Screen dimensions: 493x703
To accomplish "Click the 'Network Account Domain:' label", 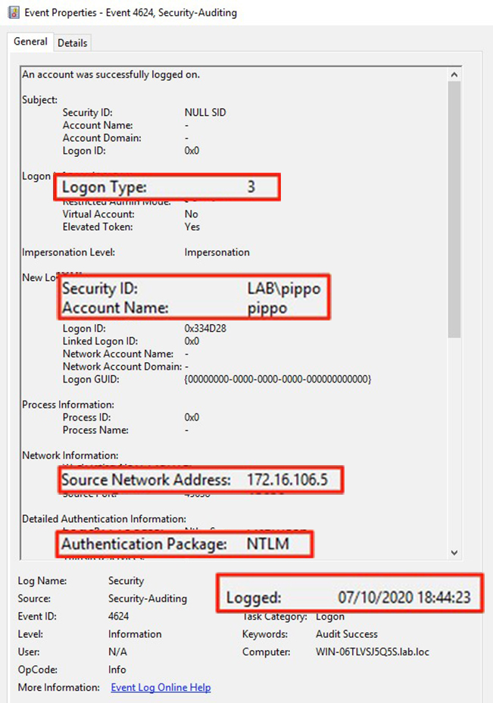I will (123, 367).
